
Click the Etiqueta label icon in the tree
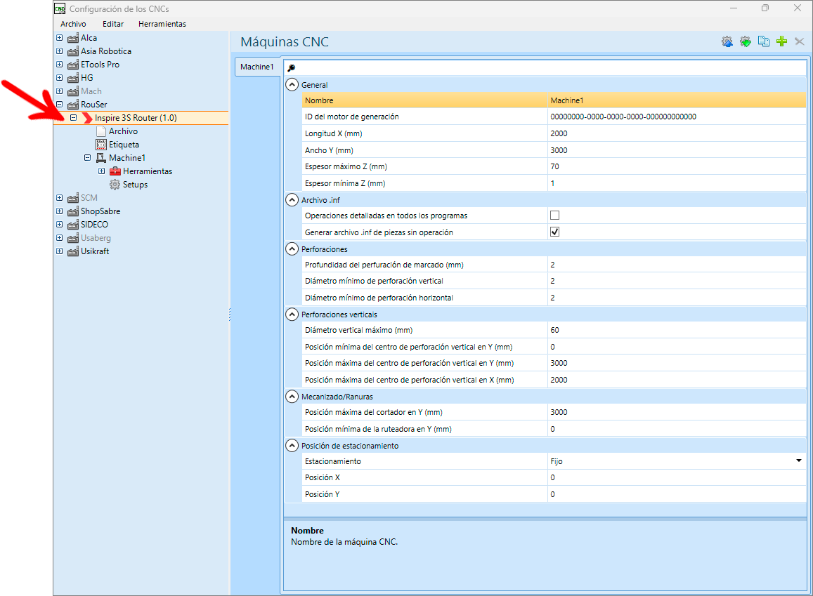[x=101, y=145]
